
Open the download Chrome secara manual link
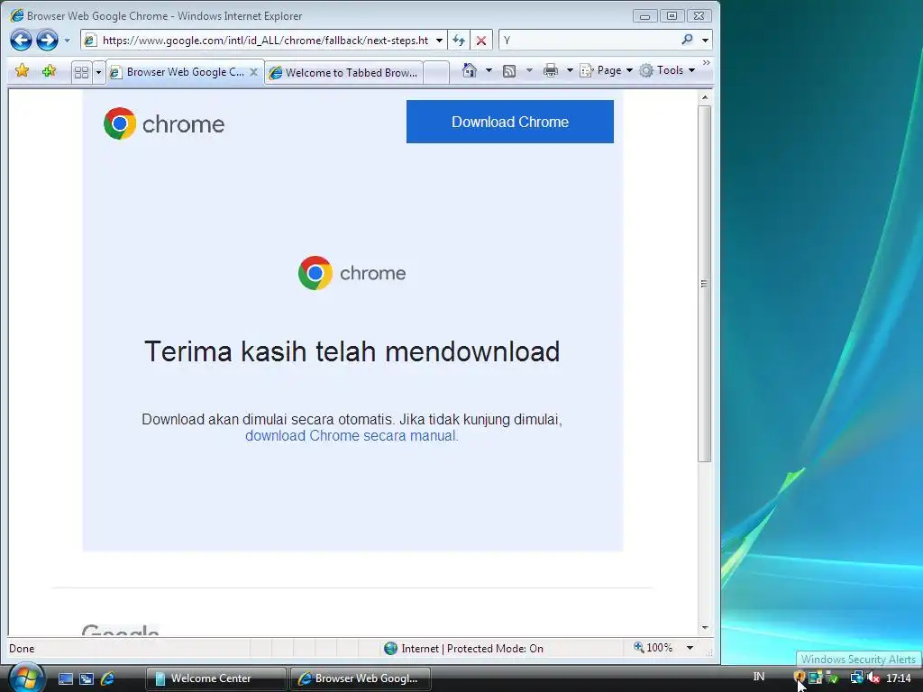[x=352, y=436]
